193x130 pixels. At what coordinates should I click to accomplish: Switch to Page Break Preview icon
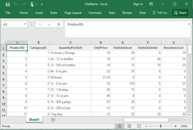pyautogui.click(x=139, y=126)
